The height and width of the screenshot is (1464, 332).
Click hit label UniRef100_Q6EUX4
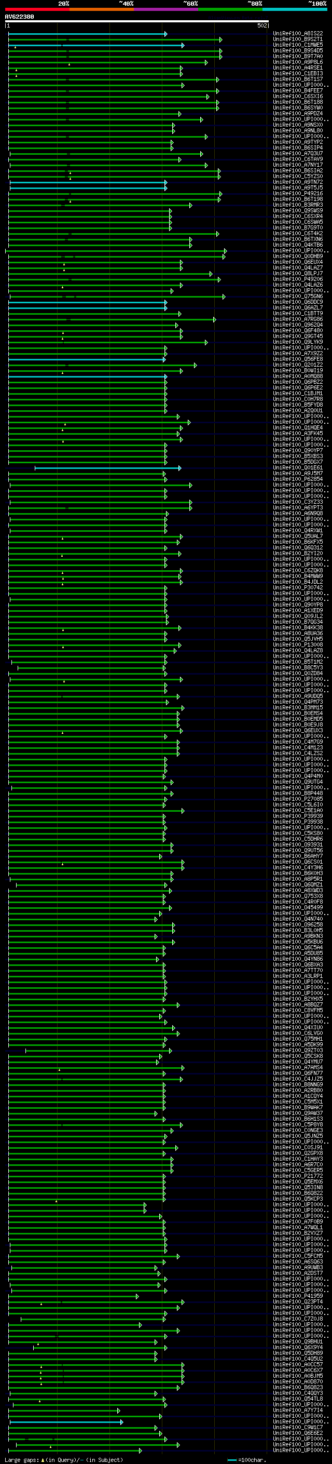[x=298, y=262]
